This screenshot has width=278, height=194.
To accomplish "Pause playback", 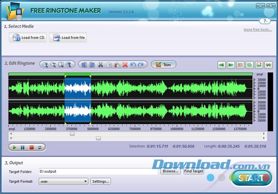I will click(x=23, y=148).
